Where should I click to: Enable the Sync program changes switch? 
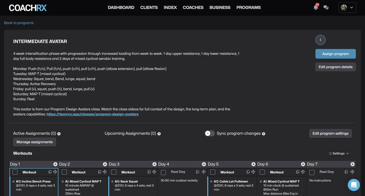coord(210,133)
